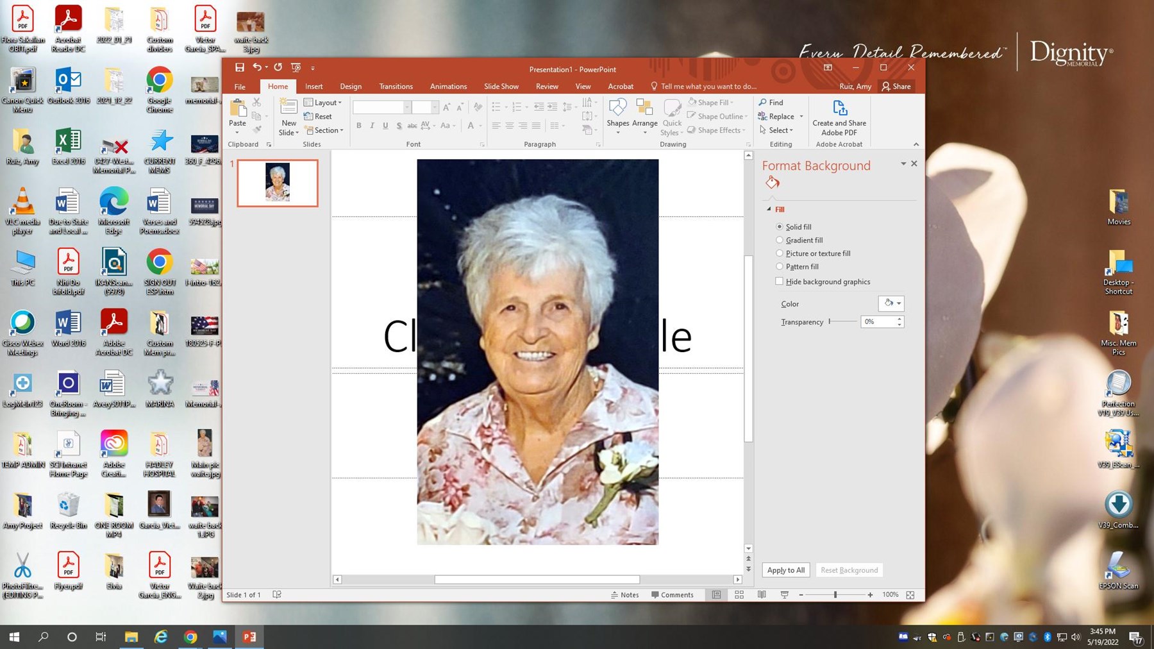Click the Apply to All button
This screenshot has width=1154, height=649.
(785, 570)
